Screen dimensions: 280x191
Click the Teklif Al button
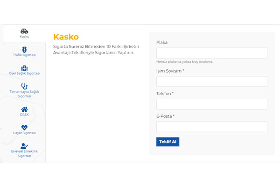point(168,142)
